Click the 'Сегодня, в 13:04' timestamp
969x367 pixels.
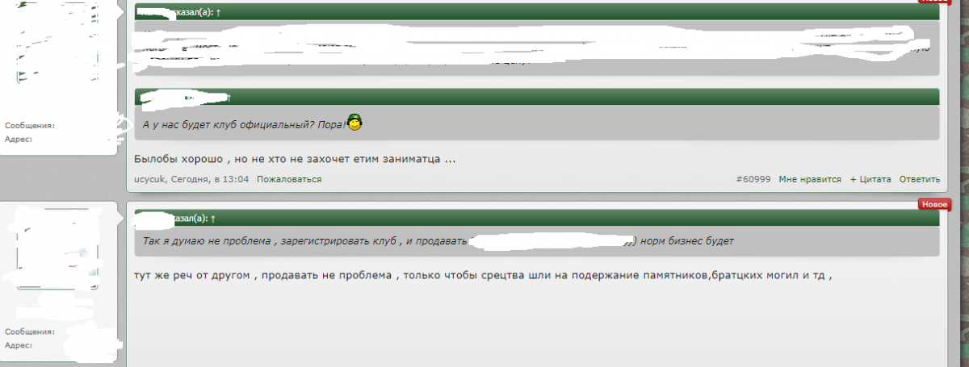point(209,179)
